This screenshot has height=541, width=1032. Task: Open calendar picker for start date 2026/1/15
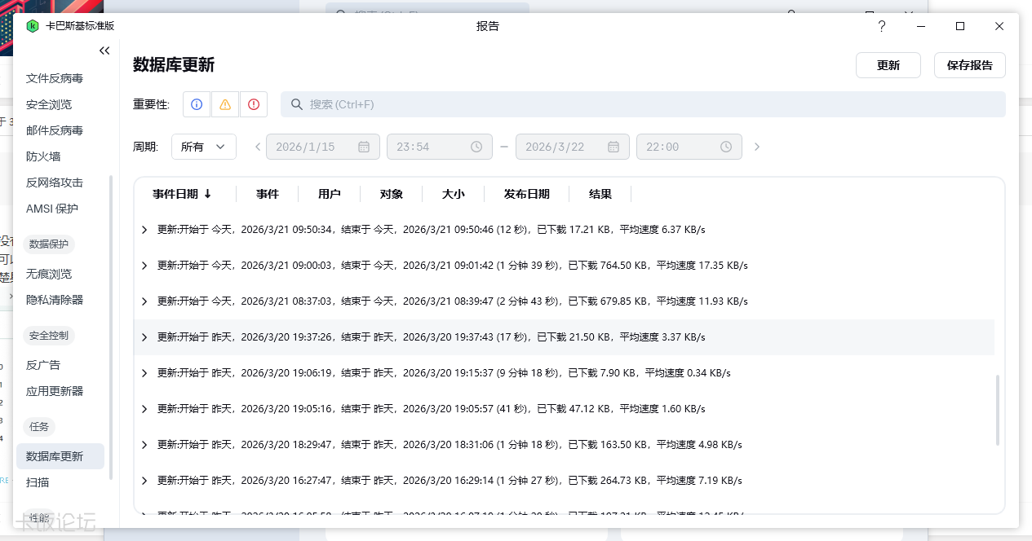pos(364,147)
